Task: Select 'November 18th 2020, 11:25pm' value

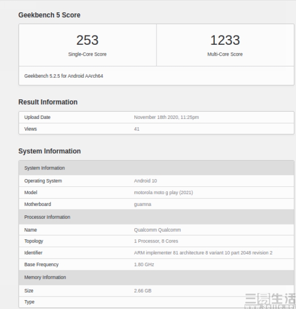Action: pyautogui.click(x=166, y=117)
